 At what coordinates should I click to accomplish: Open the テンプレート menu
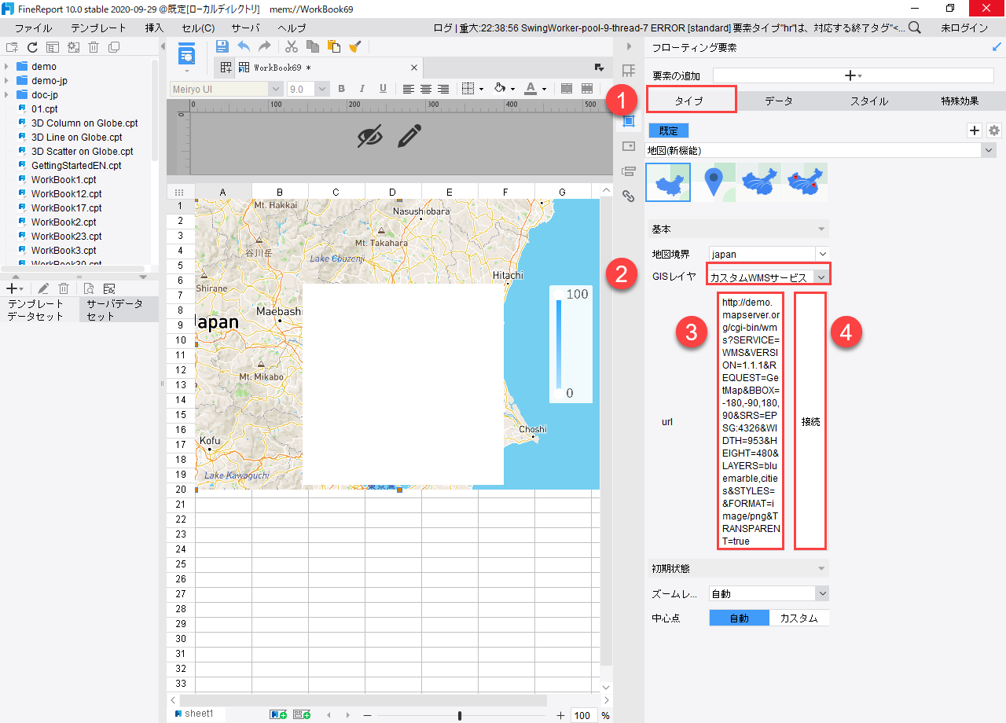(x=98, y=28)
